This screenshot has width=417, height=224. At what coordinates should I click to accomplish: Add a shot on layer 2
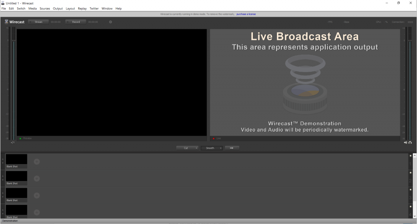pos(37,178)
